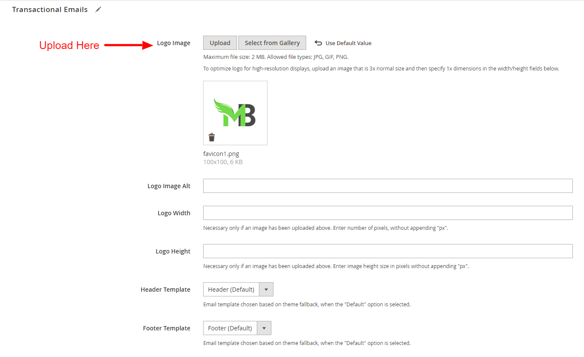The width and height of the screenshot is (584, 357).
Task: Click the Logo Height label
Action: tap(173, 251)
